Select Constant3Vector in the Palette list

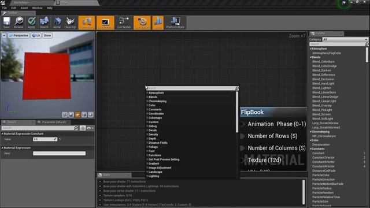click(x=323, y=162)
